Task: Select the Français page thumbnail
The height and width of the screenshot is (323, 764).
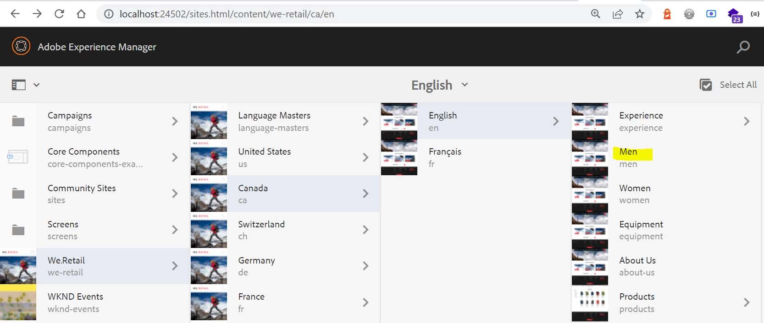Action: point(399,157)
